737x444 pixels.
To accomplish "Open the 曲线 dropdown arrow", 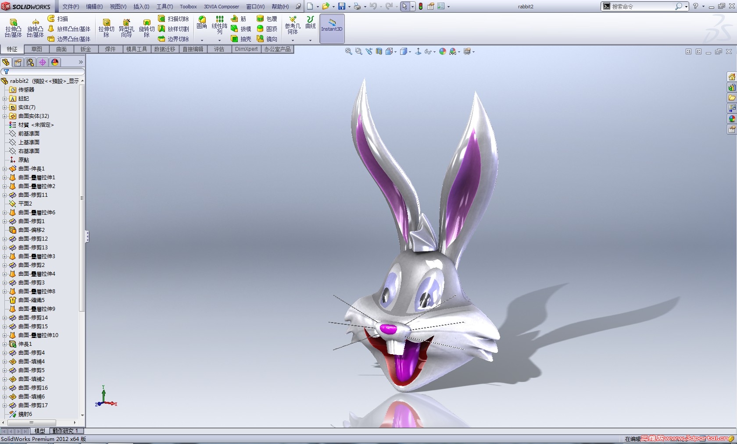I will pyautogui.click(x=310, y=40).
